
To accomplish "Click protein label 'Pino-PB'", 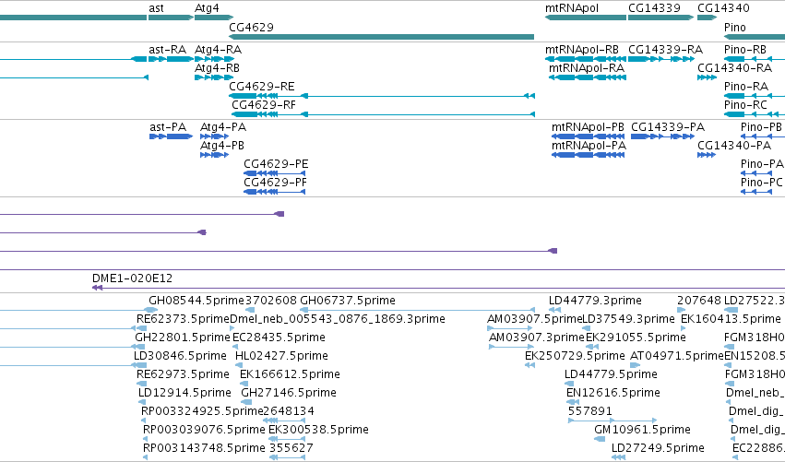I will point(761,127).
